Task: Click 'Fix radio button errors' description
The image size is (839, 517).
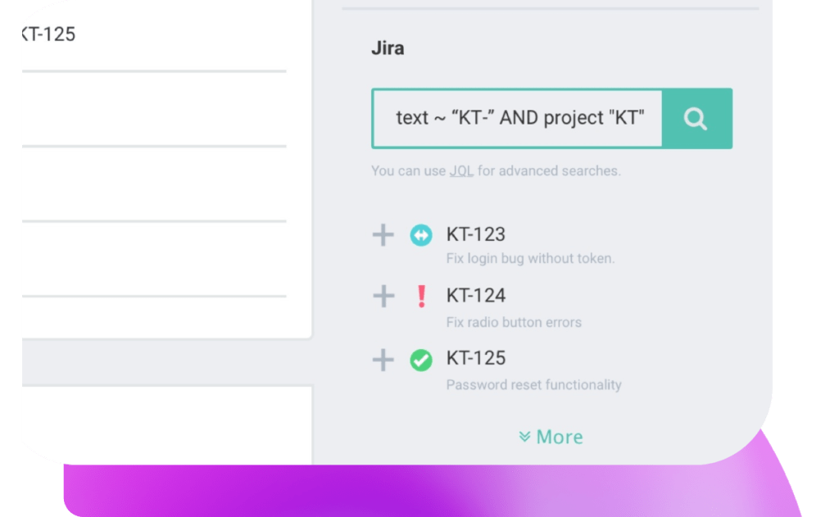Action: [514, 322]
